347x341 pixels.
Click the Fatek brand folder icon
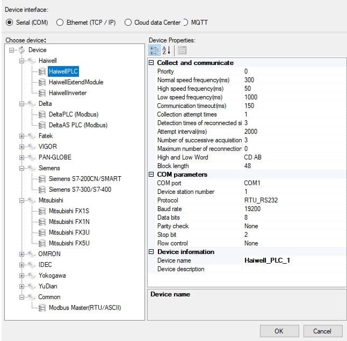(32, 136)
